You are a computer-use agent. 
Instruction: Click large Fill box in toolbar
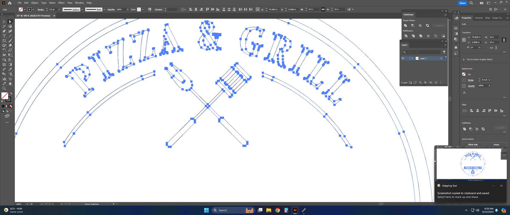5,96
